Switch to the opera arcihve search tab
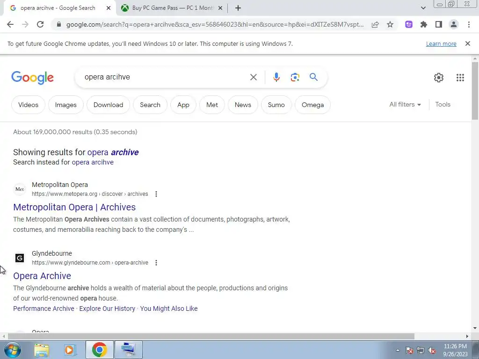The image size is (479, 359). tap(58, 8)
